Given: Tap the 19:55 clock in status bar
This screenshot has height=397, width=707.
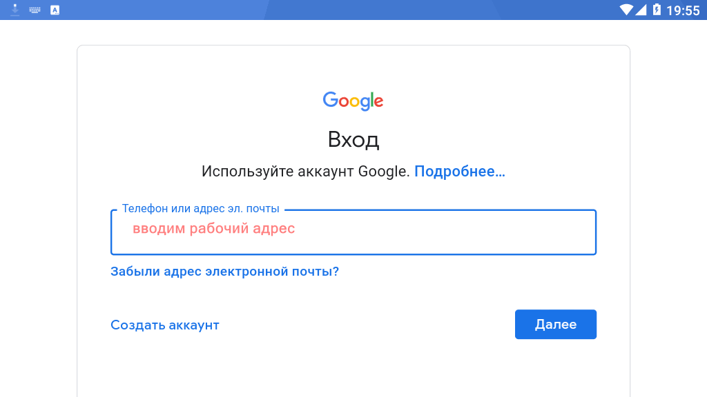Looking at the screenshot, I should (x=683, y=10).
